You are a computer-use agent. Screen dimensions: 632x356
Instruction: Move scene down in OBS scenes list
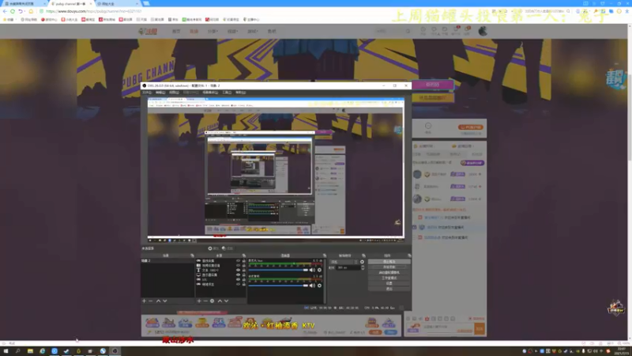(x=165, y=301)
